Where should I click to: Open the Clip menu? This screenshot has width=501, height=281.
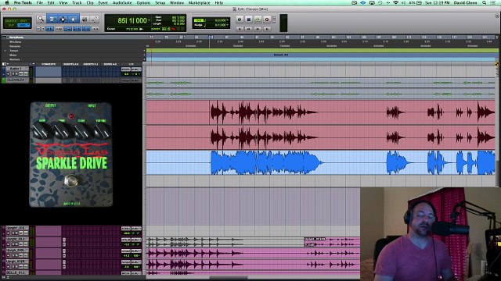(90, 2)
